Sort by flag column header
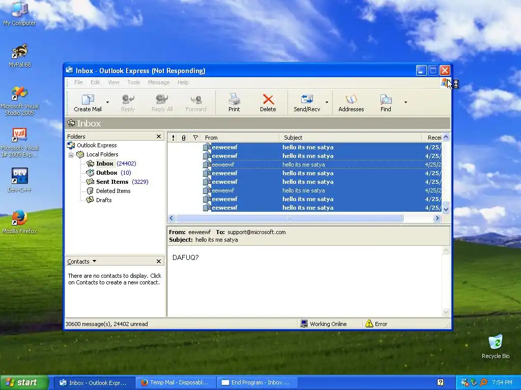Image resolution: width=521 pixels, height=390 pixels. (x=195, y=138)
